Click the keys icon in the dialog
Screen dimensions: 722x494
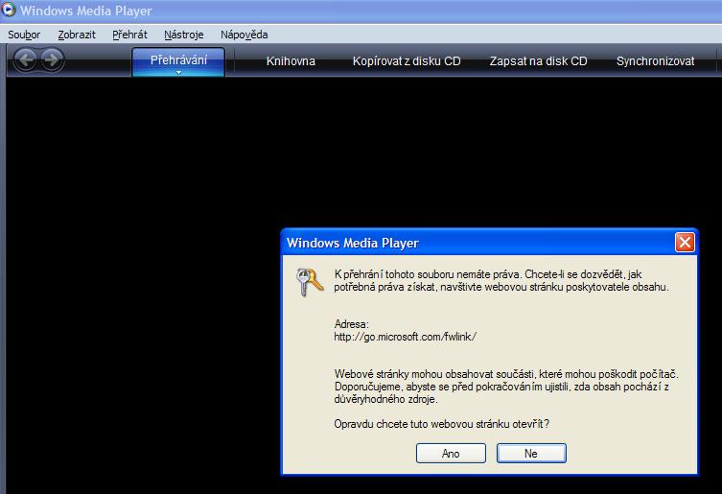coord(309,282)
